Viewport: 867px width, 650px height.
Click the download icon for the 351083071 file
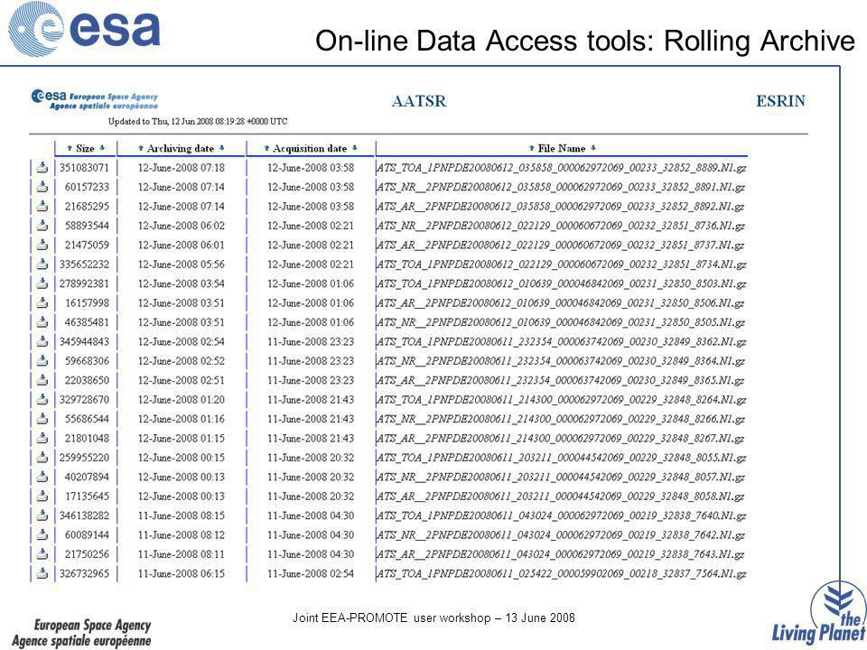click(42, 168)
